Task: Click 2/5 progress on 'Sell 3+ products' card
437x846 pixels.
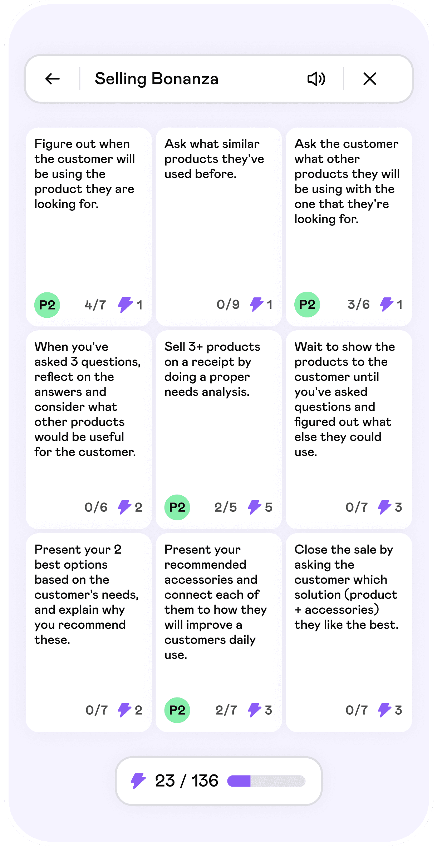Action: pyautogui.click(x=226, y=507)
